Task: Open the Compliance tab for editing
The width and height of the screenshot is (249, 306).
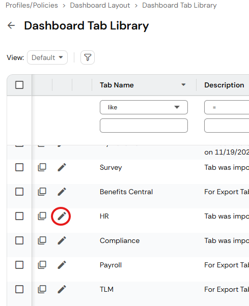Action: [62, 240]
